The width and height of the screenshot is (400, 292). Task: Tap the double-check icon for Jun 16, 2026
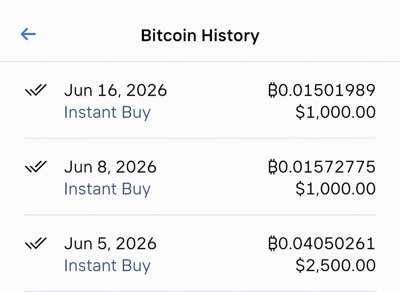pos(36,90)
